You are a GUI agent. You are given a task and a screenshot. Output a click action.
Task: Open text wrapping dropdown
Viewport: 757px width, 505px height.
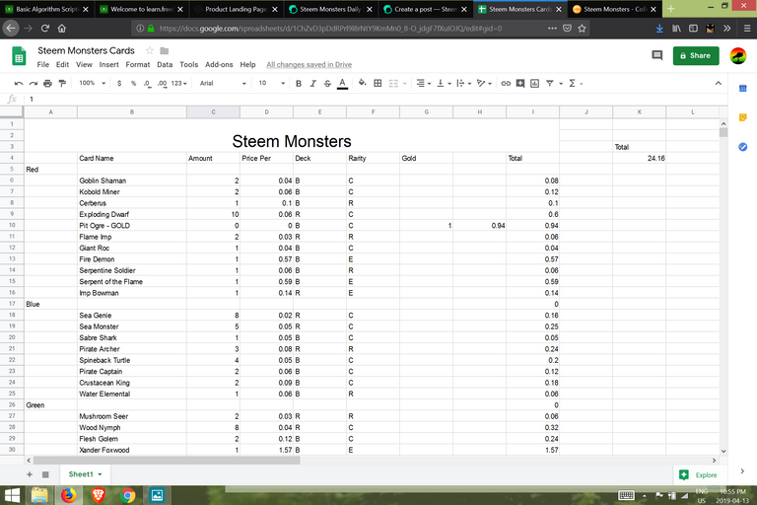point(463,84)
